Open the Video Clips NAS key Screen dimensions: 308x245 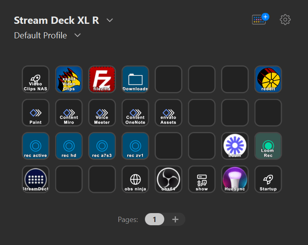(35, 79)
